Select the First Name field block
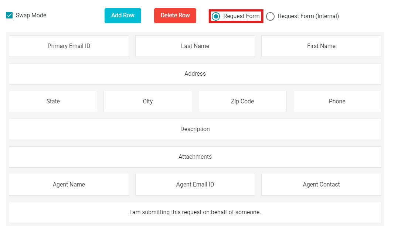The height and width of the screenshot is (226, 408). [322, 46]
